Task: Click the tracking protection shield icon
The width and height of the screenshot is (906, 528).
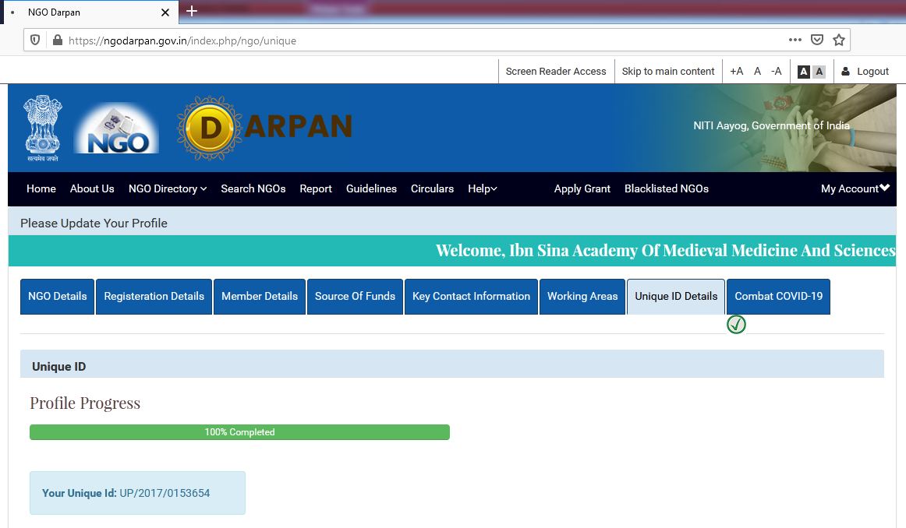Action: click(x=35, y=40)
